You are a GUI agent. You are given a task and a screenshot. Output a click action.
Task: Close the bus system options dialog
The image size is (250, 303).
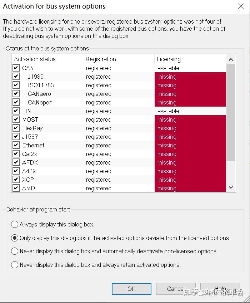pos(241,6)
